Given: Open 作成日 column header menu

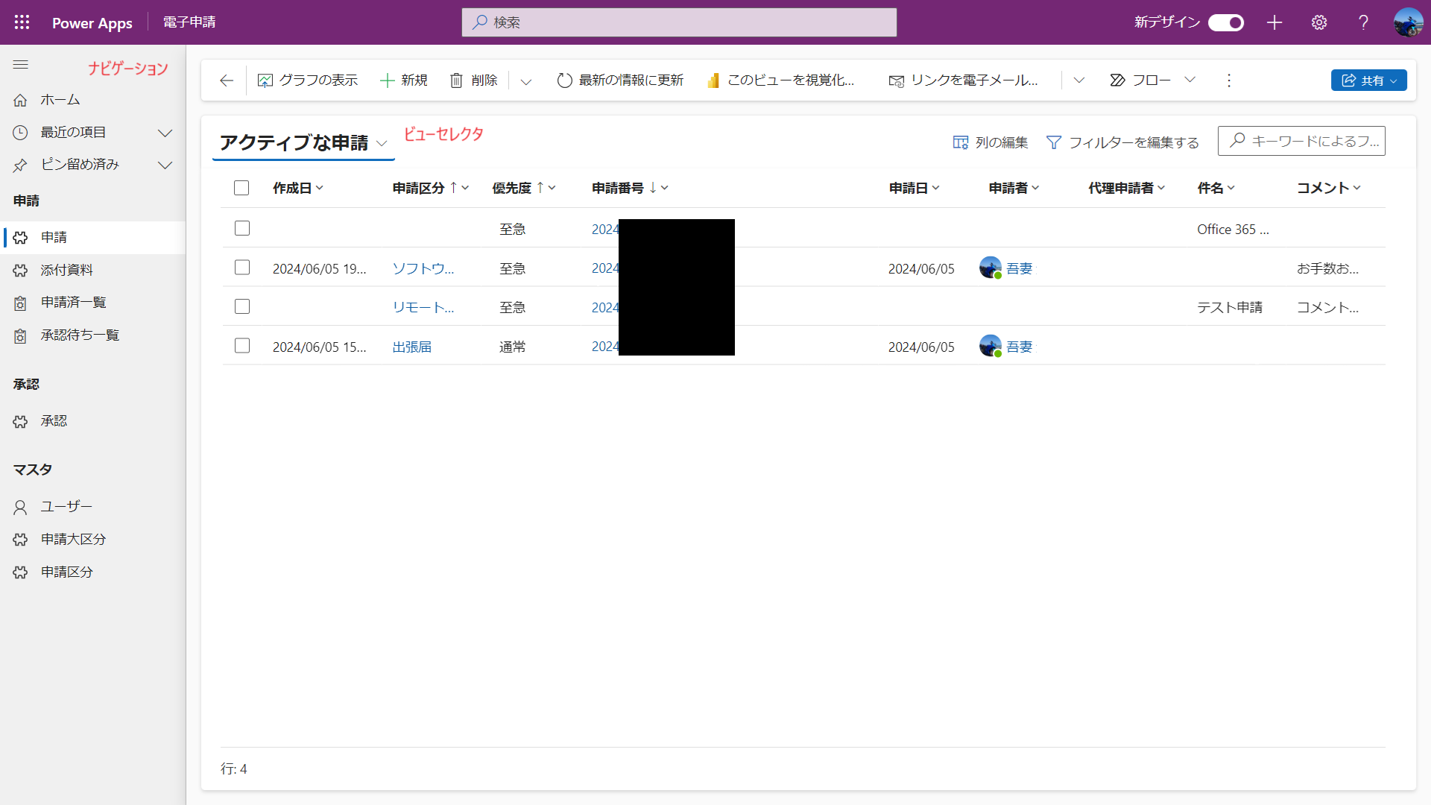Looking at the screenshot, I should [298, 188].
